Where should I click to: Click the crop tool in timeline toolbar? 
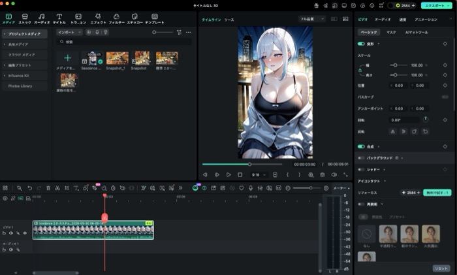[67, 188]
